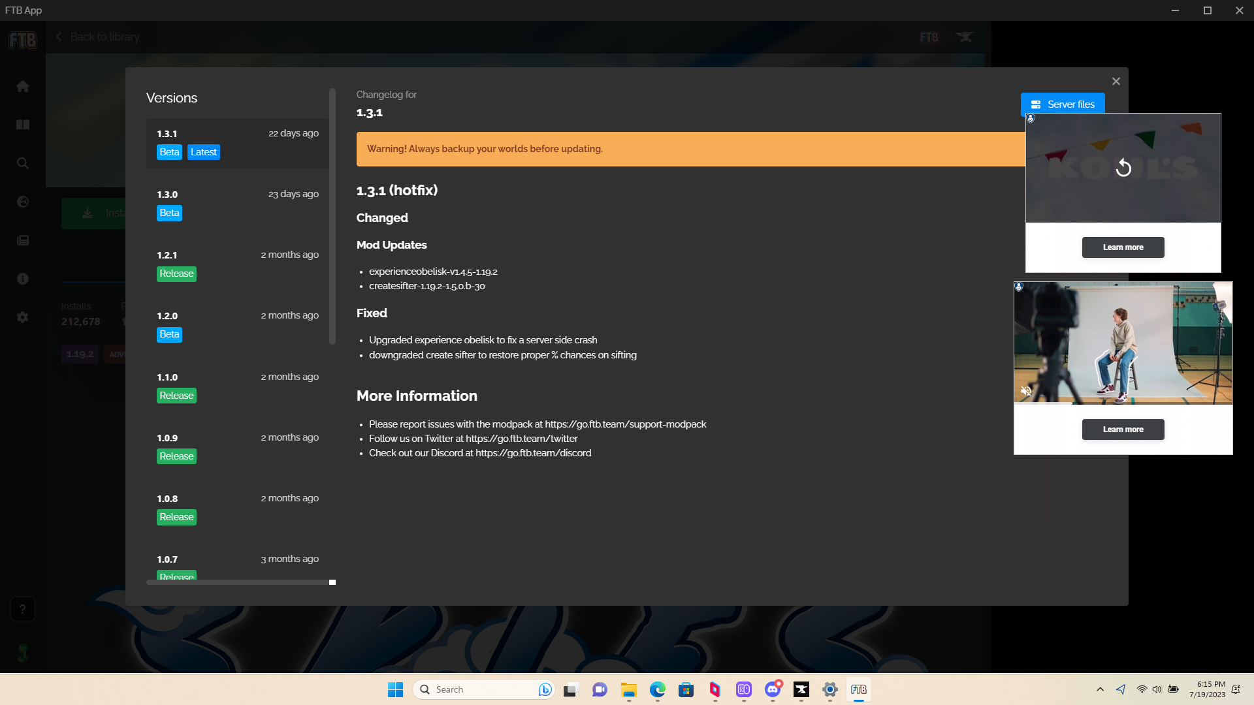Viewport: 1254px width, 705px height.
Task: Open the support-modpack link
Action: (x=624, y=424)
